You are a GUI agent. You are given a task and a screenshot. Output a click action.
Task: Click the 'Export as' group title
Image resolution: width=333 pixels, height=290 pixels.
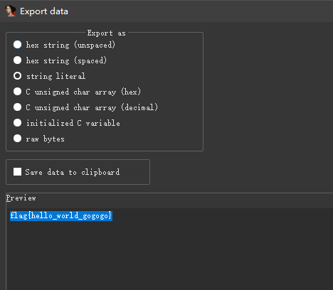[x=106, y=33]
